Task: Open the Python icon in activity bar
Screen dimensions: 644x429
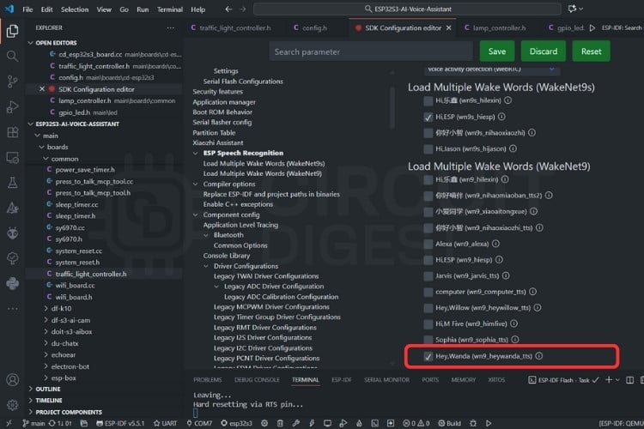Action: [12, 283]
